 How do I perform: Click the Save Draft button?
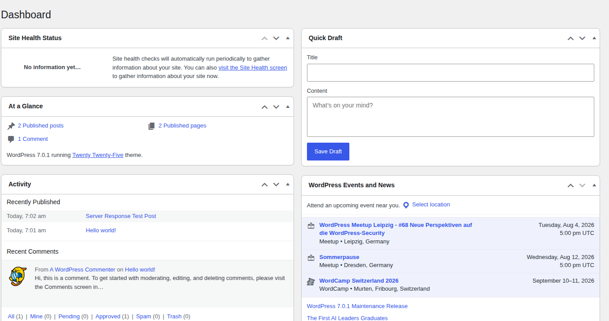328,152
